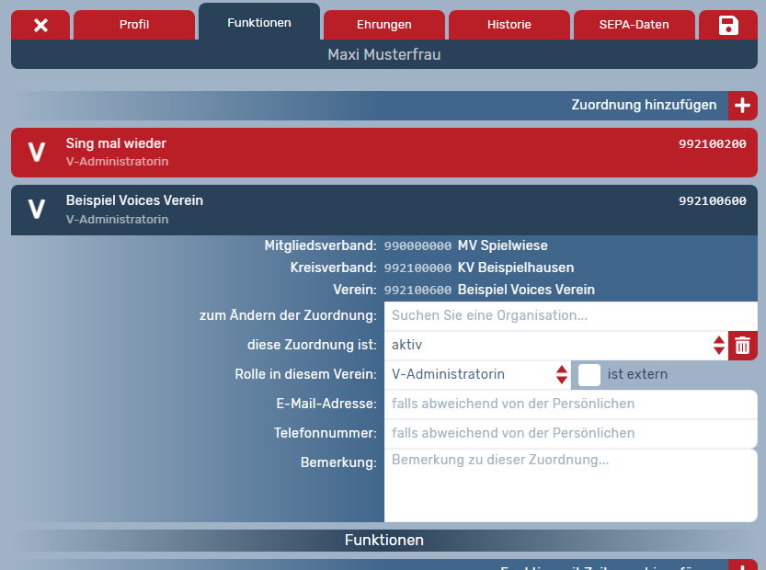Click the organisation search field 'Suchen Sie eine Organisation'

tap(570, 316)
